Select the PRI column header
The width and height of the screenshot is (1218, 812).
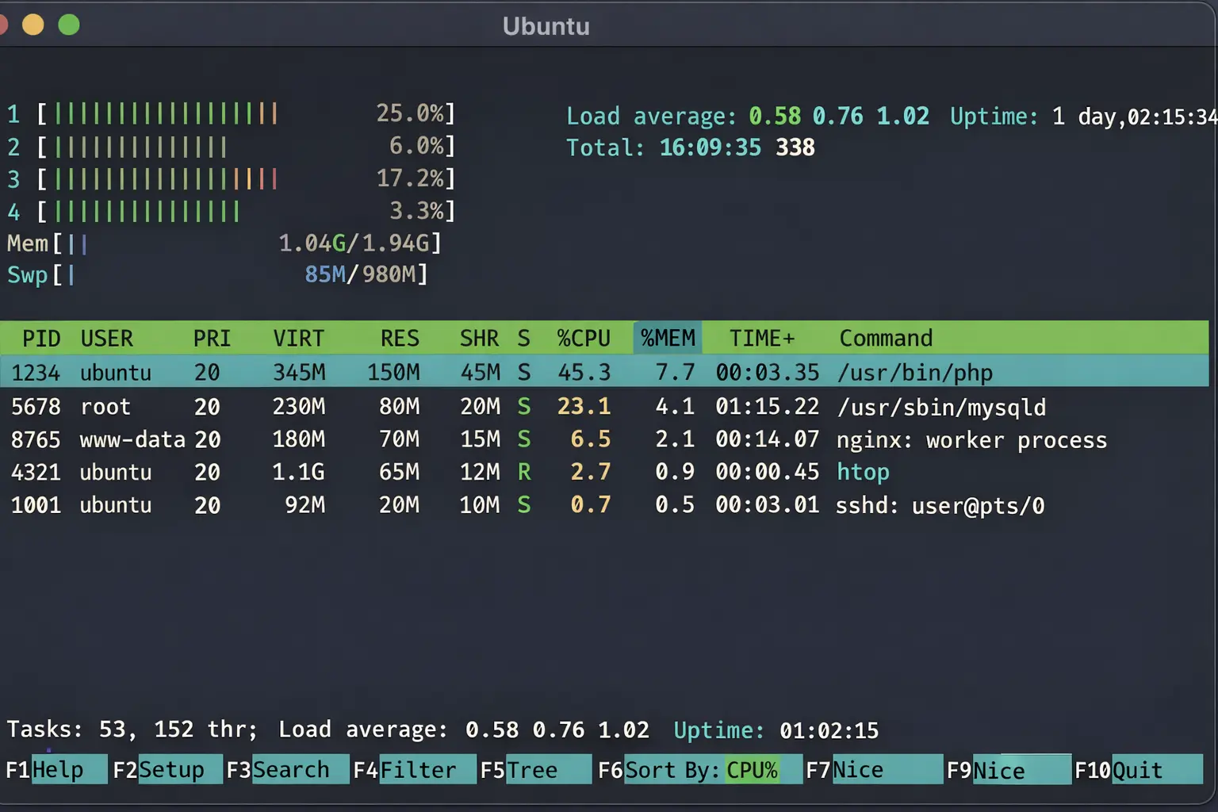[x=212, y=339]
